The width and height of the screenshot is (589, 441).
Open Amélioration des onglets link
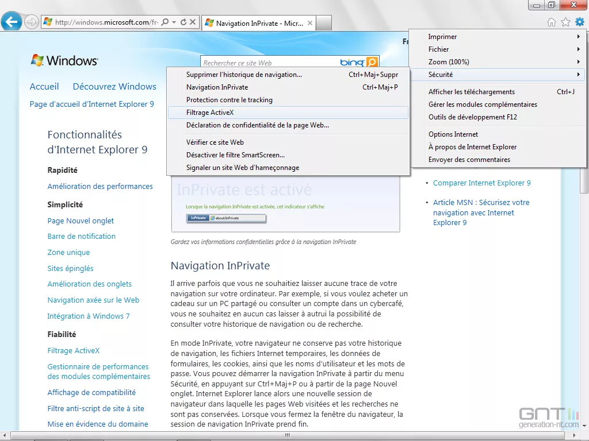(x=89, y=284)
